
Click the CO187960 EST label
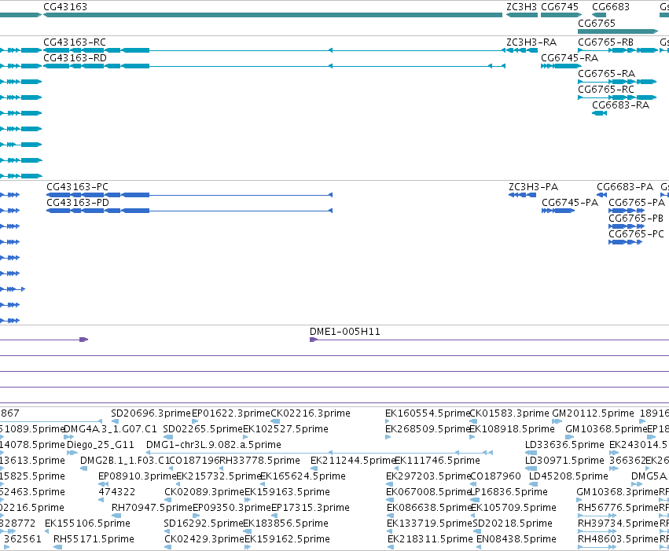[495, 476]
